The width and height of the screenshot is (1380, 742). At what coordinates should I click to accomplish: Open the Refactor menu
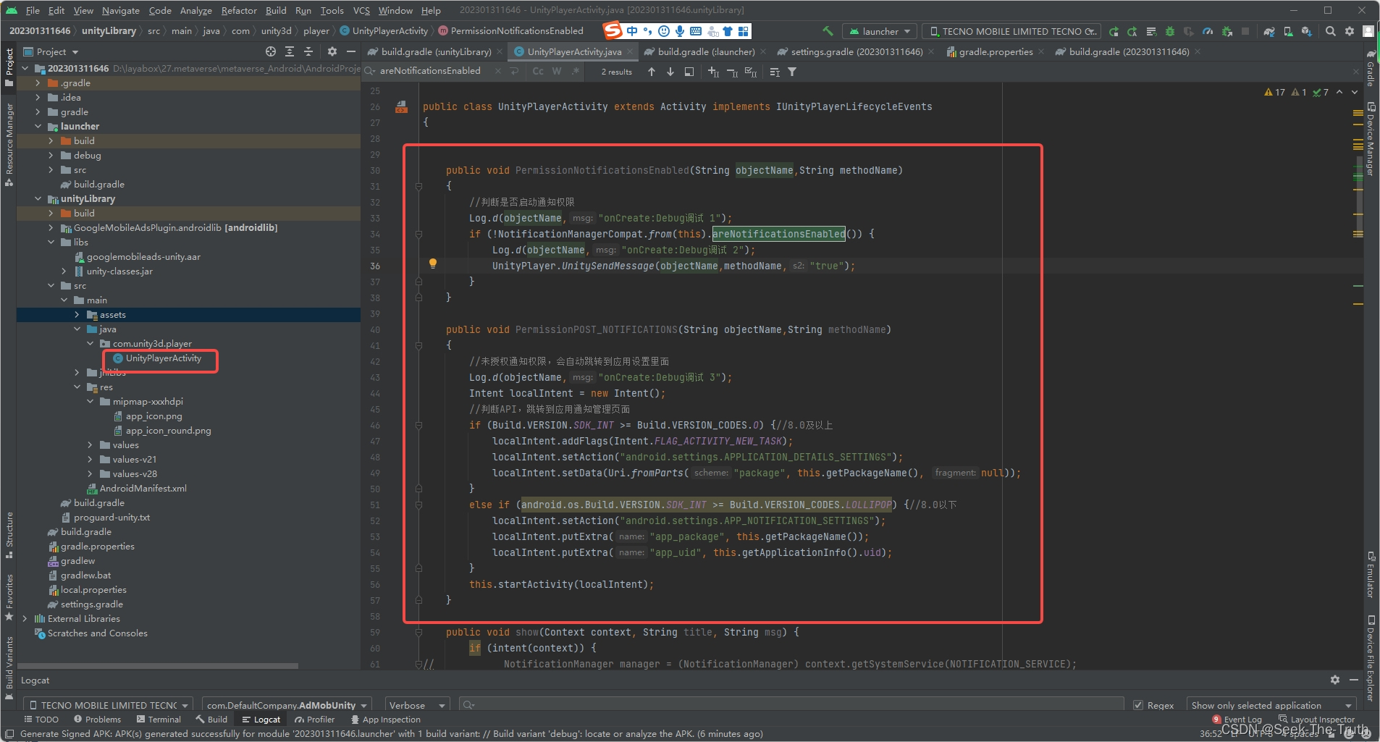[239, 10]
